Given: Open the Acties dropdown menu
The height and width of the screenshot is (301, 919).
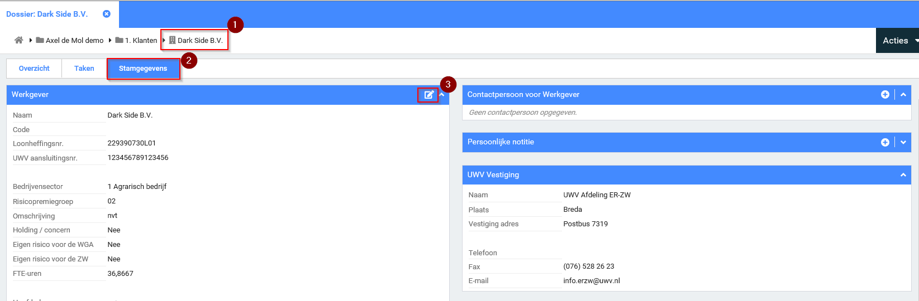Looking at the screenshot, I should tap(898, 41).
